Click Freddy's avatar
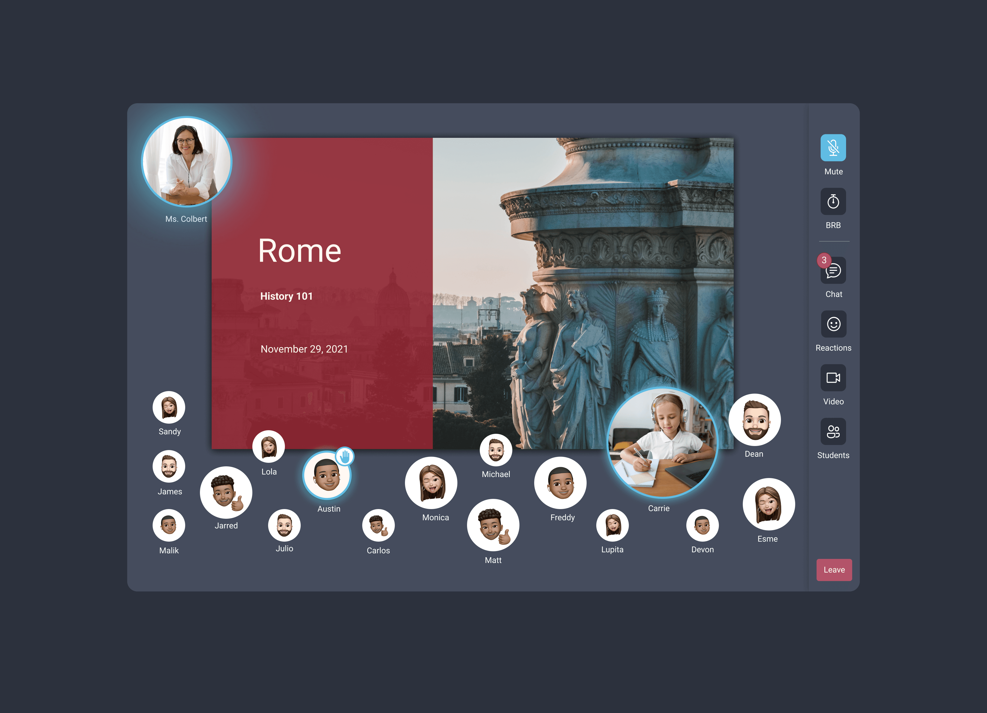Image resolution: width=987 pixels, height=713 pixels. click(x=560, y=483)
